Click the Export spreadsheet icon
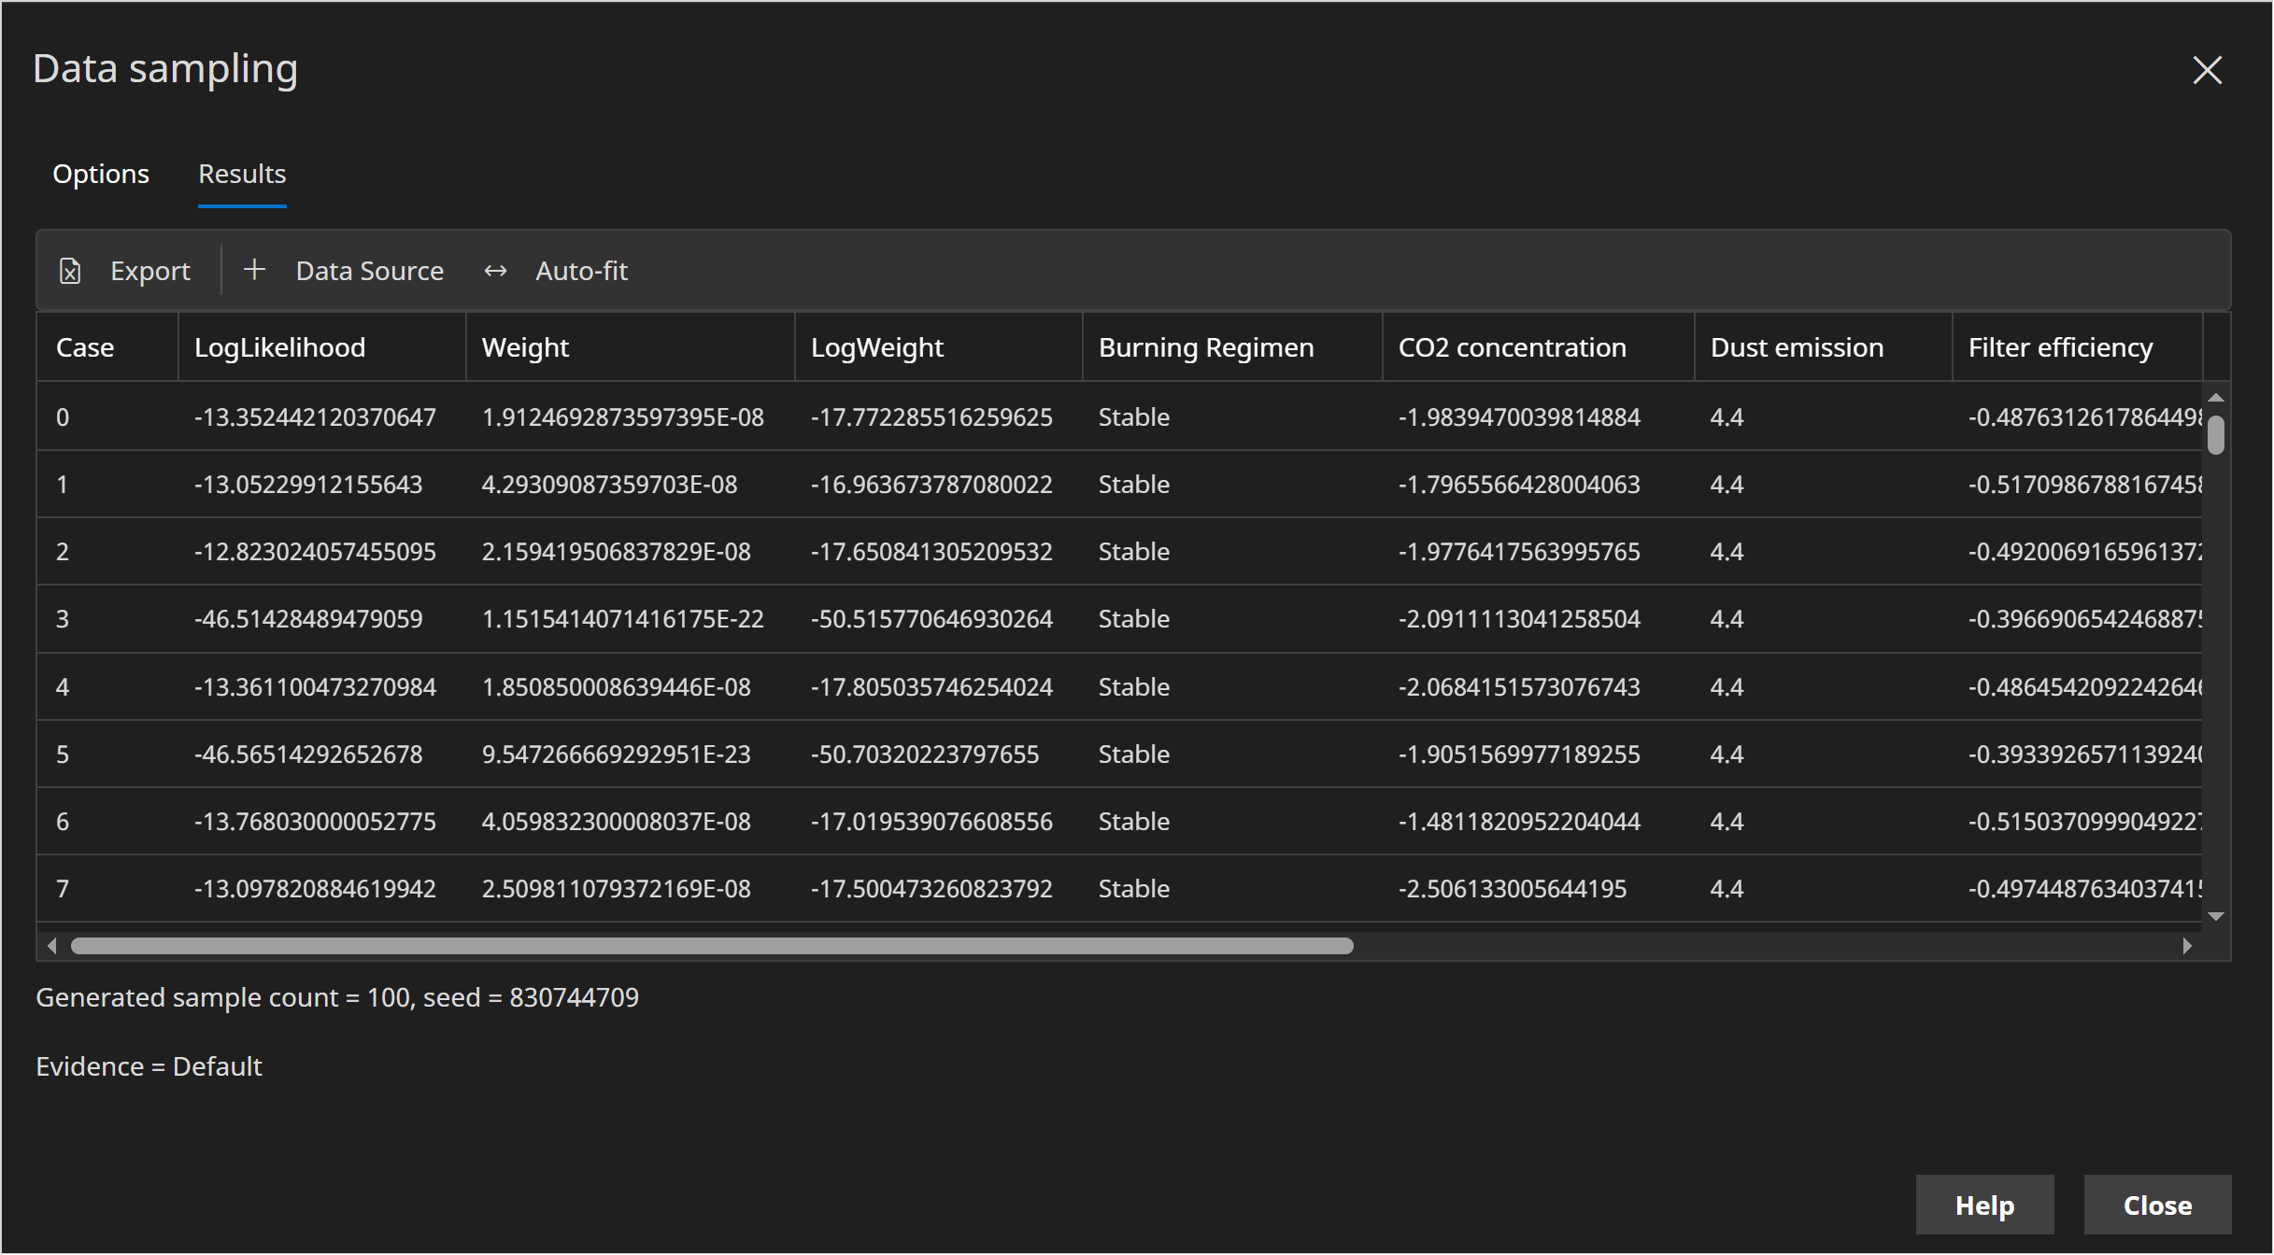2274x1255 pixels. coord(70,271)
